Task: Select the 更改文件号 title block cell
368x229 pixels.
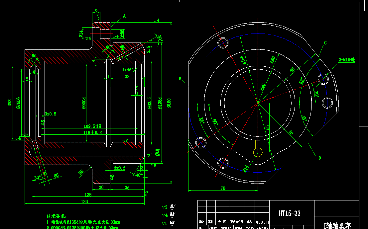Action: [237, 222]
